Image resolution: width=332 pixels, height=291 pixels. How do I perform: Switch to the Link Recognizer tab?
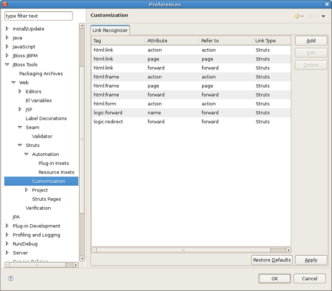(x=110, y=30)
